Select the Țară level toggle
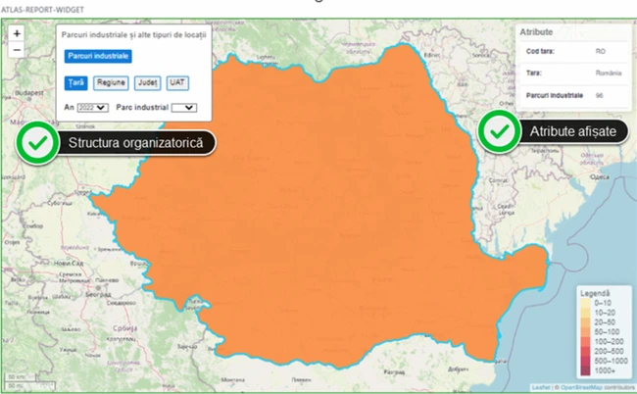 [76, 83]
